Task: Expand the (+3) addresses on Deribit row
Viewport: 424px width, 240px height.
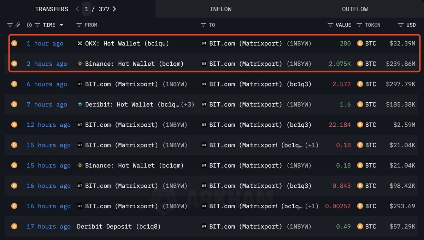Action: [x=187, y=104]
